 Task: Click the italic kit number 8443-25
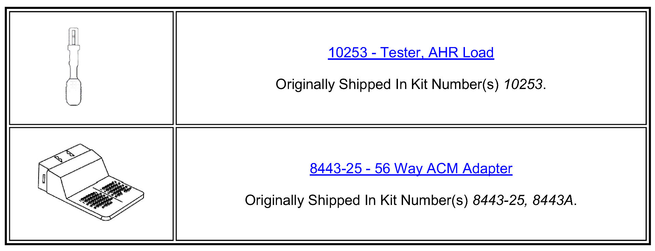(x=498, y=200)
